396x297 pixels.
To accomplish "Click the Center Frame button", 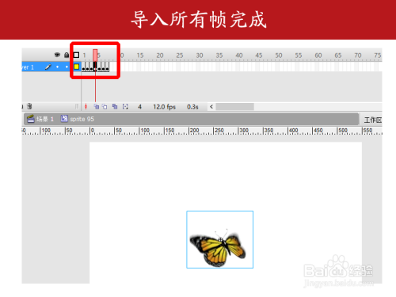I will point(86,106).
